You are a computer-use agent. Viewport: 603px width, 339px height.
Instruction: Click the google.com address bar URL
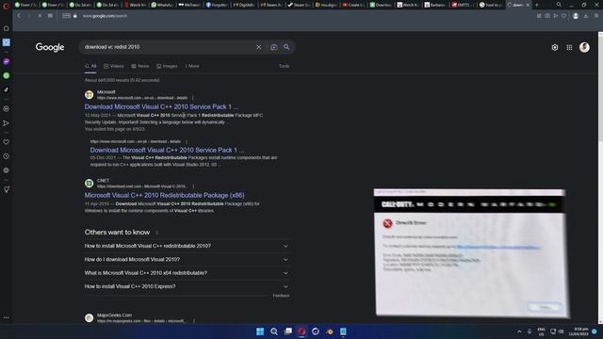tap(105, 16)
